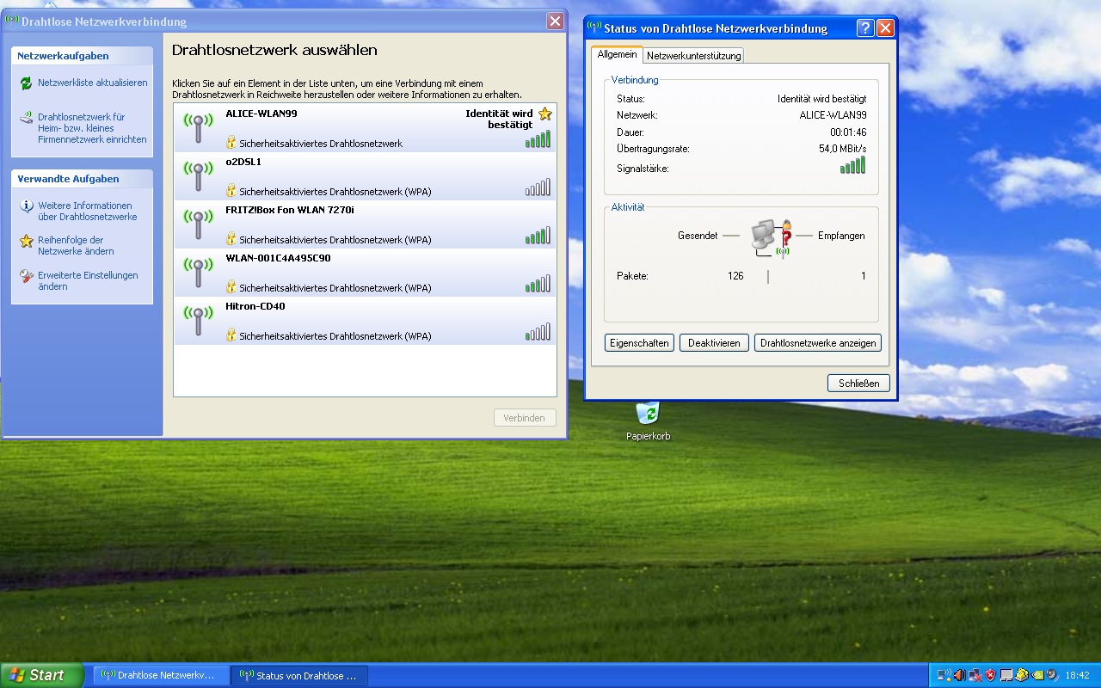Click the Netzwerkliste aktualisieren link
The width and height of the screenshot is (1101, 688).
pos(92,83)
